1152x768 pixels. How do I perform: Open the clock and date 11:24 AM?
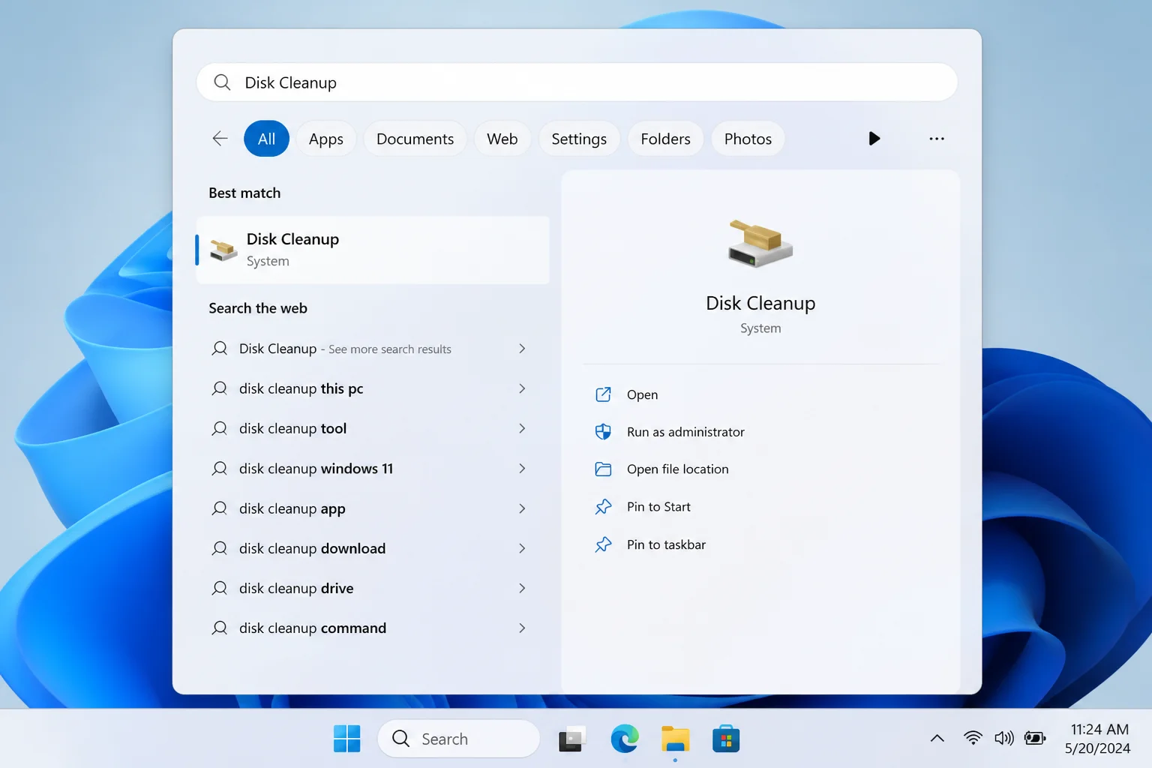[1099, 739]
